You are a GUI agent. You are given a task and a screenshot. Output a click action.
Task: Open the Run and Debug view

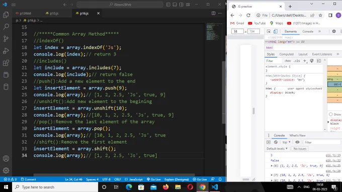[x=6, y=51]
